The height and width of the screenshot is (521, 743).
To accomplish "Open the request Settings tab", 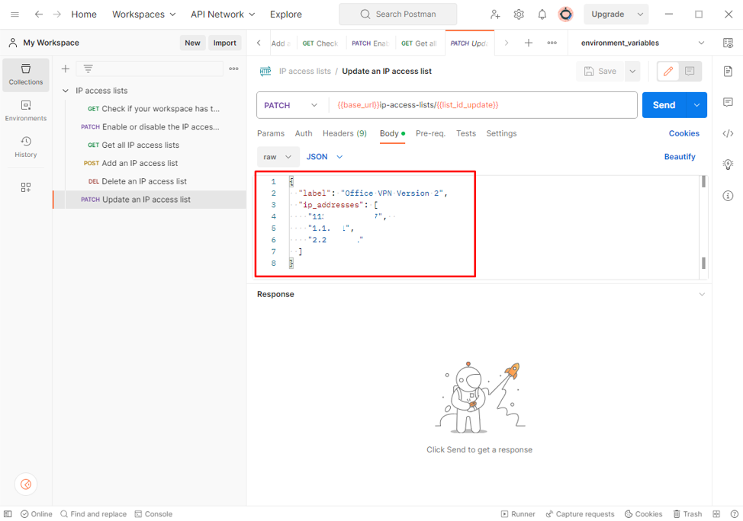I will [x=501, y=133].
